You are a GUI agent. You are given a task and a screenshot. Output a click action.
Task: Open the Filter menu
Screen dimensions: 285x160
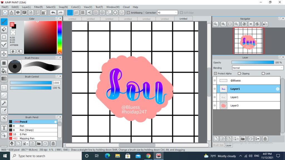(x=38, y=7)
